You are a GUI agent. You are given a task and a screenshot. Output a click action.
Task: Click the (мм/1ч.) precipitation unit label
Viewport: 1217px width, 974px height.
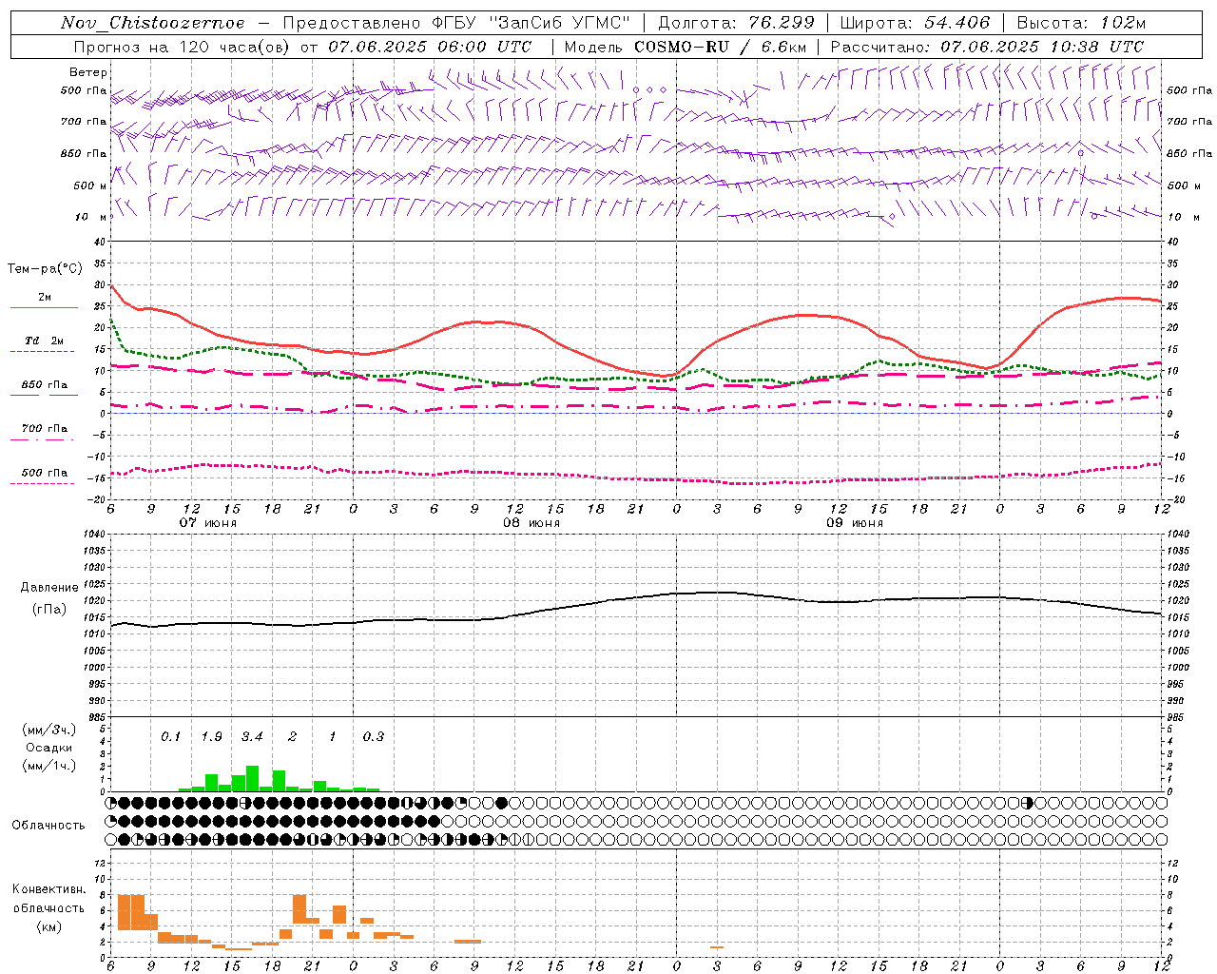[x=48, y=767]
